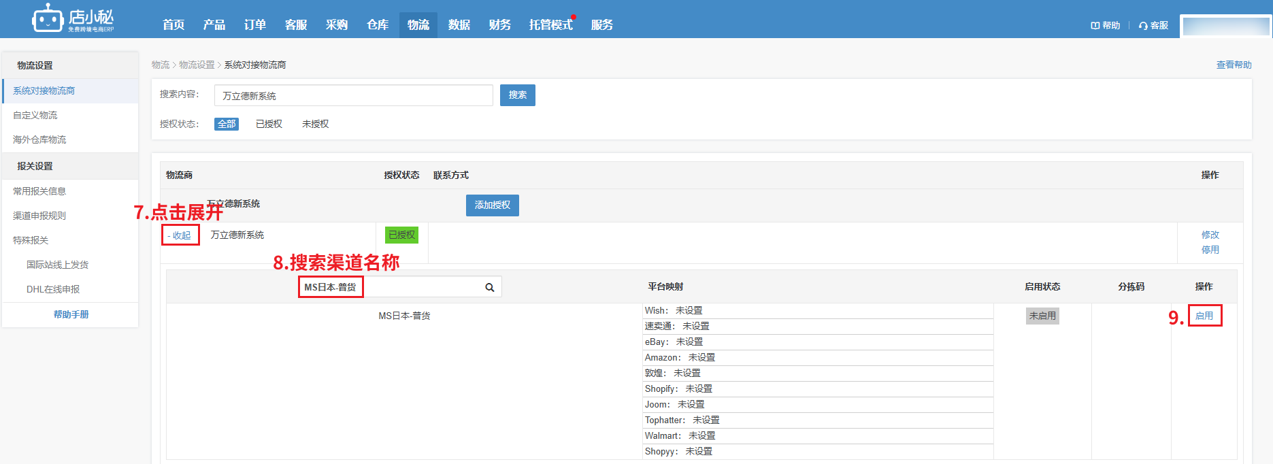The height and width of the screenshot is (464, 1273).
Task: Click 物流 in the breadcrumb
Action: coord(161,65)
